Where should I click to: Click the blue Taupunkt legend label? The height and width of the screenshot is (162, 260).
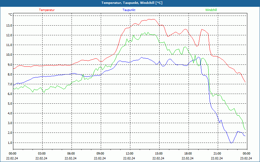pyautogui.click(x=129, y=10)
